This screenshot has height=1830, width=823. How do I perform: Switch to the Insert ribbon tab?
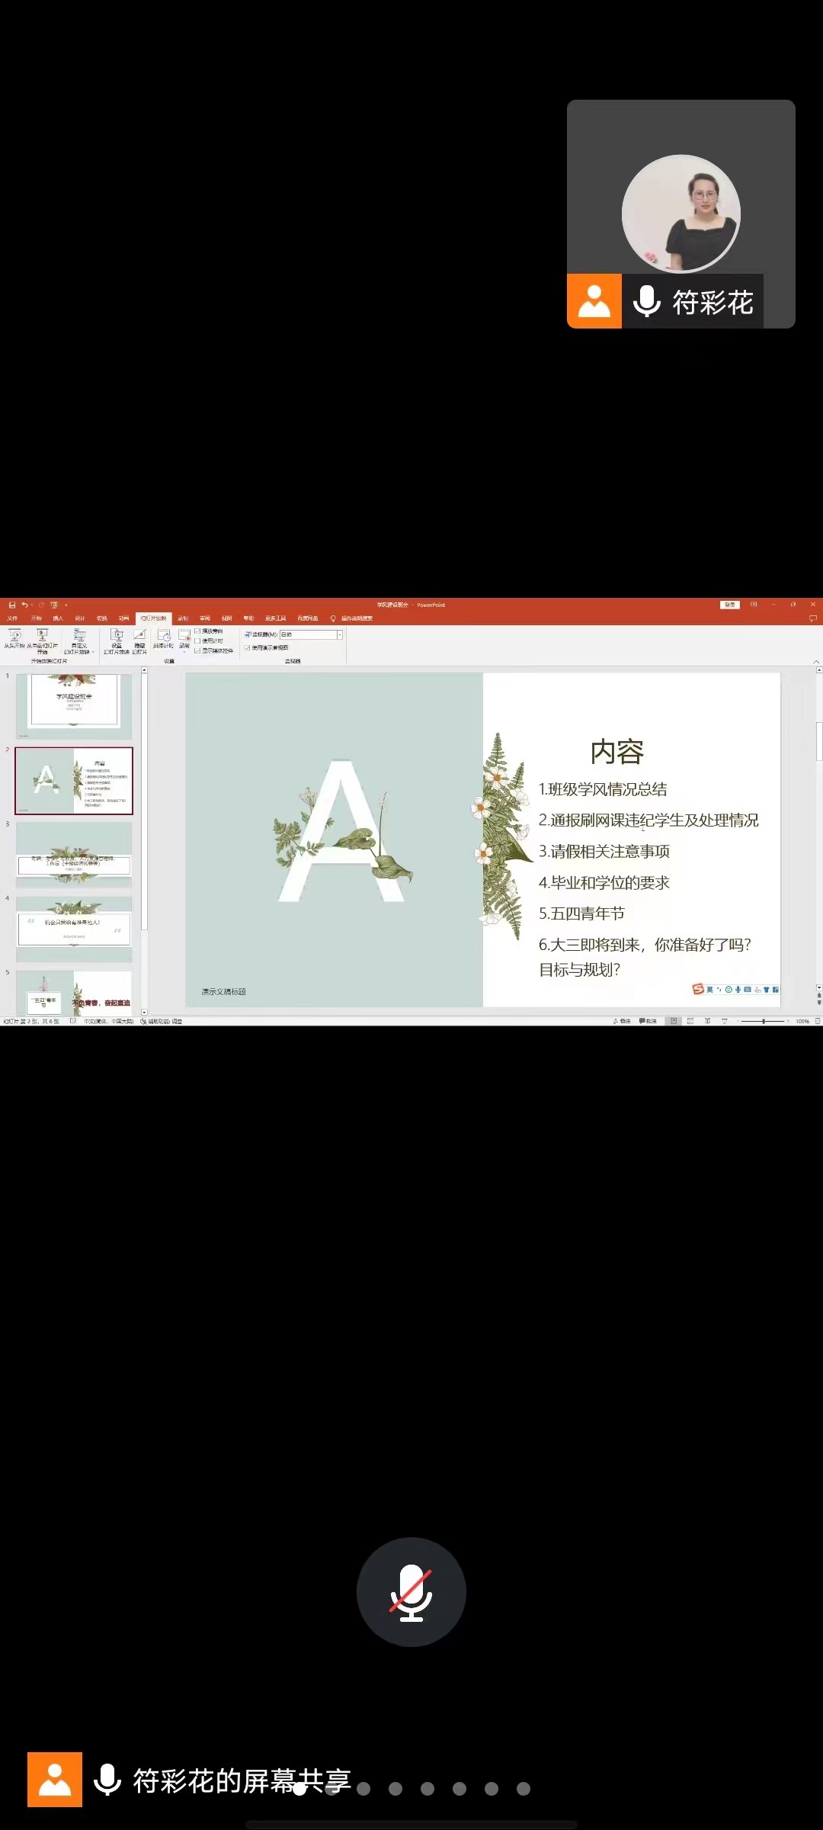[x=58, y=618]
